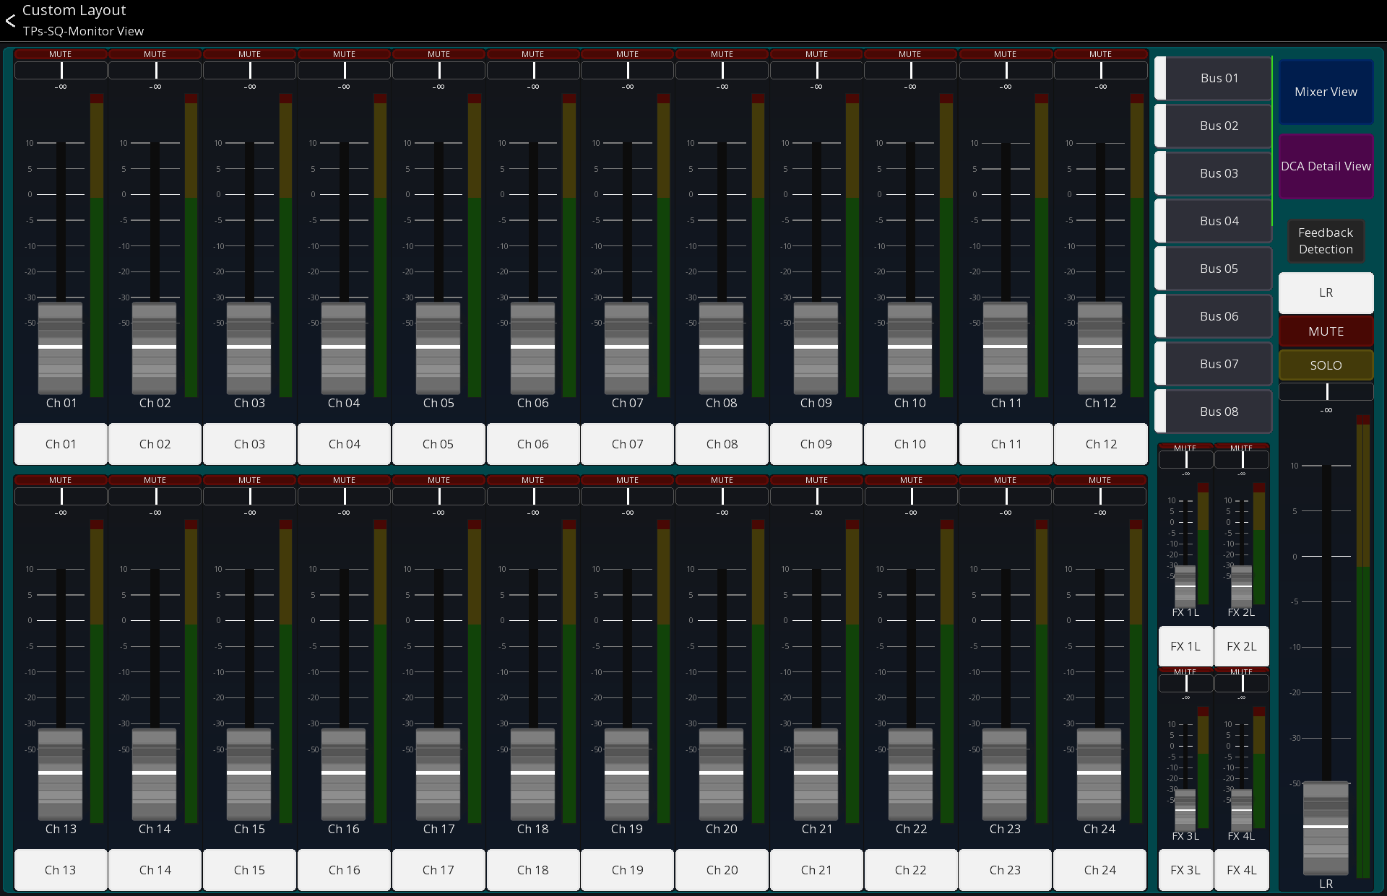
Task: Select channel button Ch 21
Action: point(816,870)
